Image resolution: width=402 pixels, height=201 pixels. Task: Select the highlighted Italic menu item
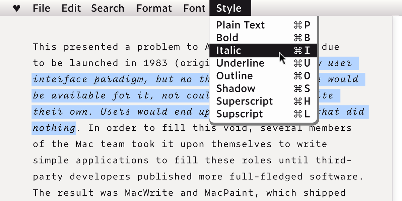263,50
